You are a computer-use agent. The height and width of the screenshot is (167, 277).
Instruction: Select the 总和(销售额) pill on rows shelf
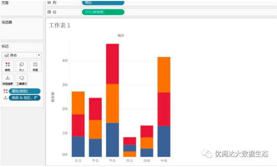pos(103,12)
